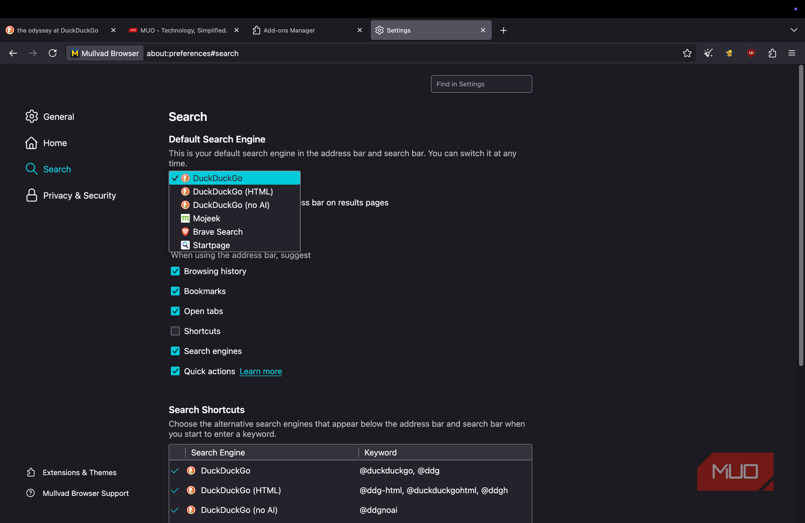This screenshot has height=523, width=805.
Task: Close the MUO tab
Action: pyautogui.click(x=237, y=30)
